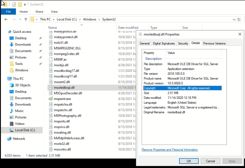Switch to the Digital Signatures tab

[164, 43]
